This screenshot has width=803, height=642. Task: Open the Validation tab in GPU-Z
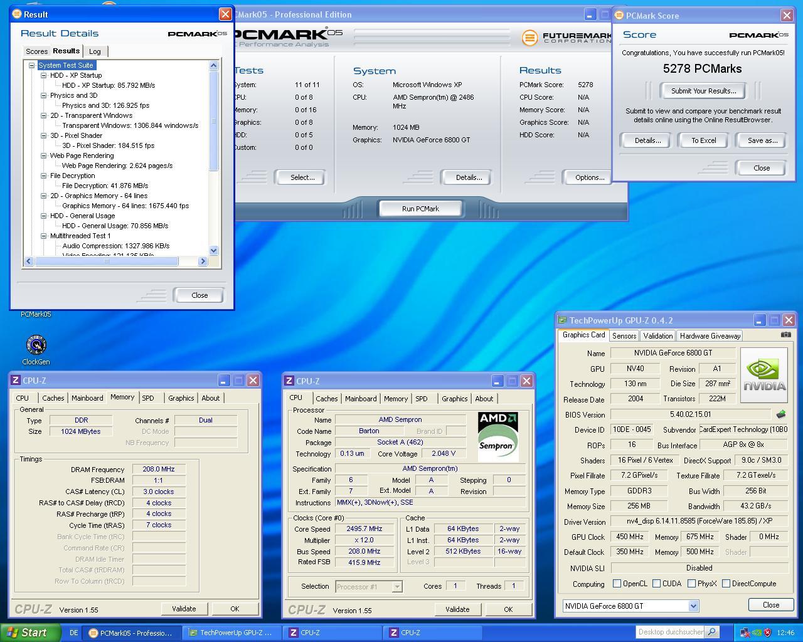[x=657, y=336]
